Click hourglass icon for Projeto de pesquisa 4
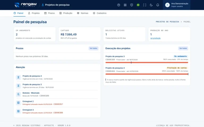This screenshot has width=204, height=127. coord(18,77)
